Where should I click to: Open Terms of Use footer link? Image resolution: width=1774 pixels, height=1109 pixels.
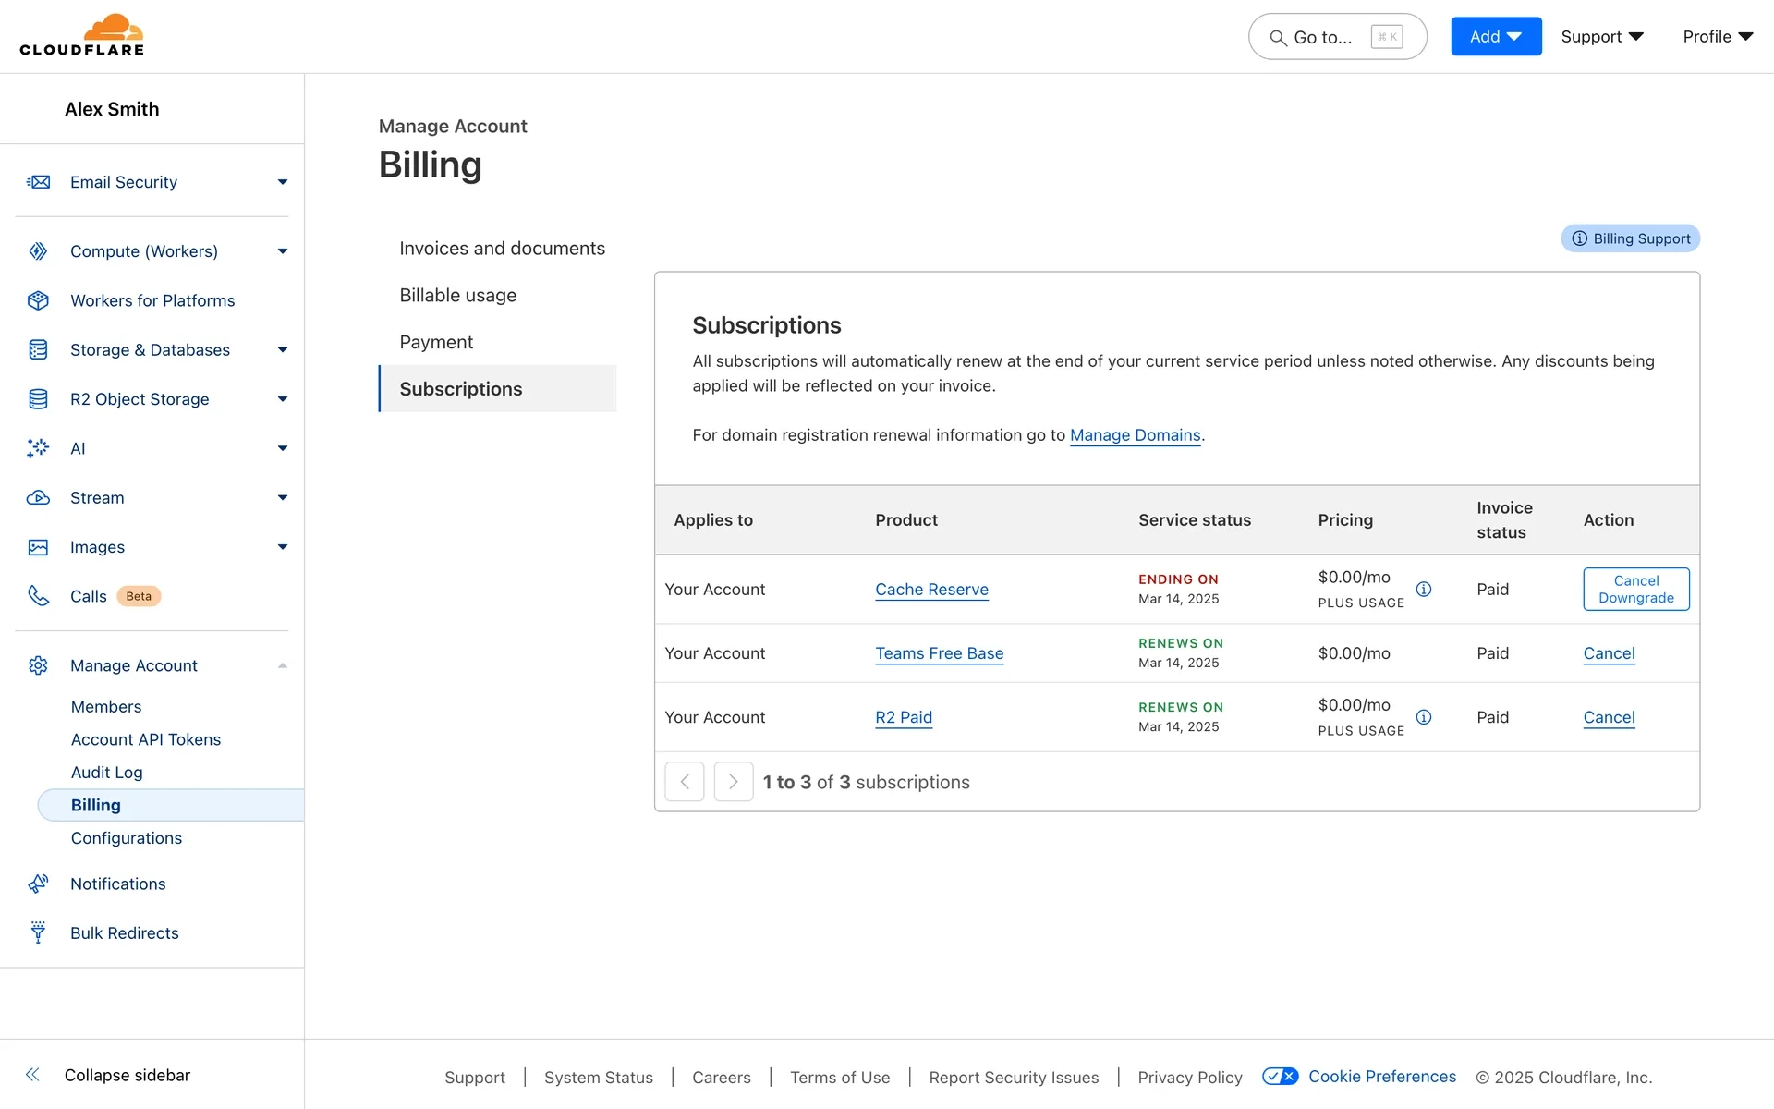pyautogui.click(x=840, y=1077)
